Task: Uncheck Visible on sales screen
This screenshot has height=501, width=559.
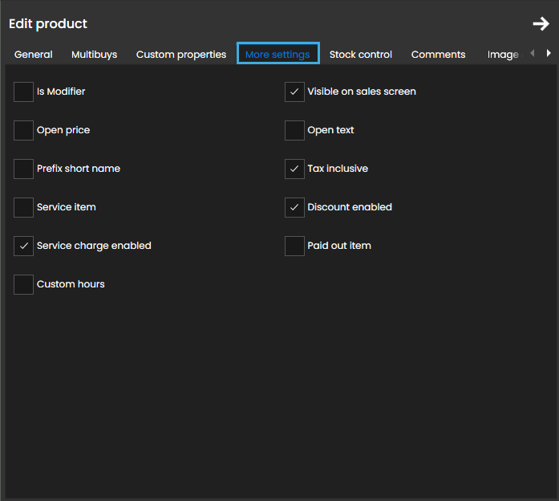Action: pos(294,92)
